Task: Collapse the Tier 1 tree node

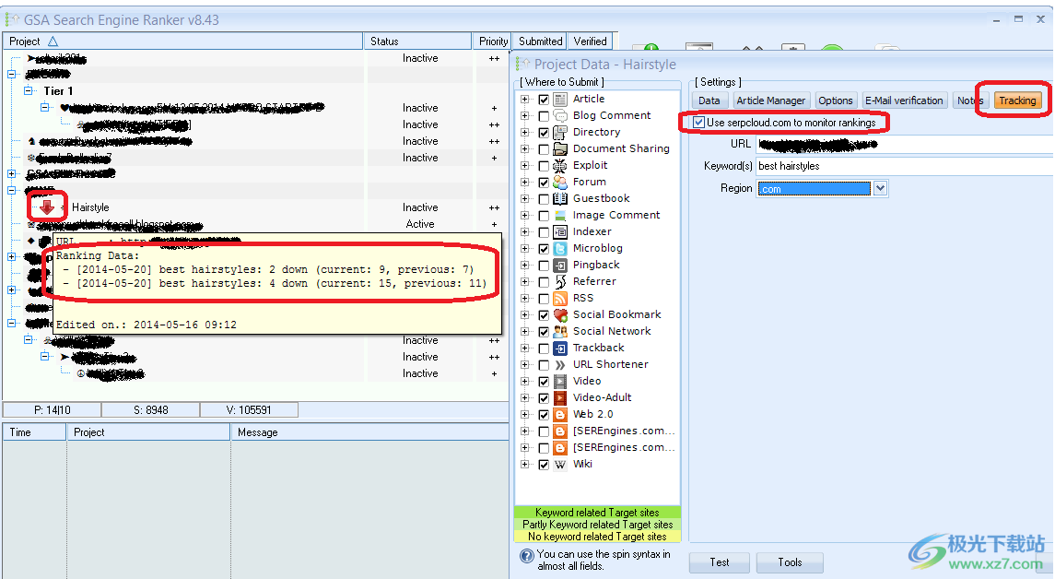Action: pyautogui.click(x=29, y=90)
